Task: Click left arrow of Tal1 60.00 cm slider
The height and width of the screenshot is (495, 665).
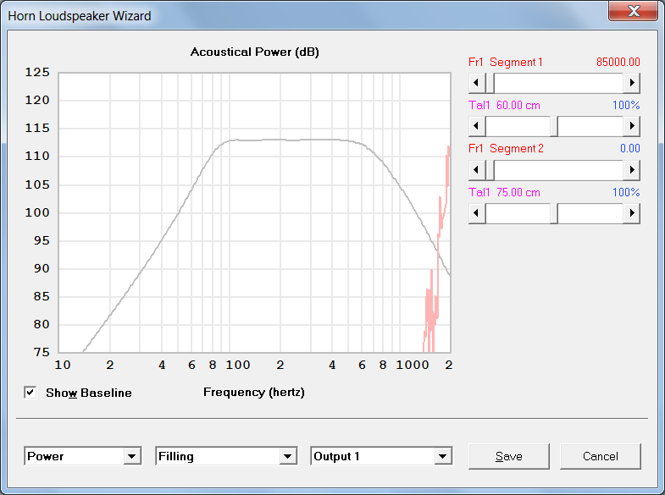Action: pyautogui.click(x=477, y=126)
